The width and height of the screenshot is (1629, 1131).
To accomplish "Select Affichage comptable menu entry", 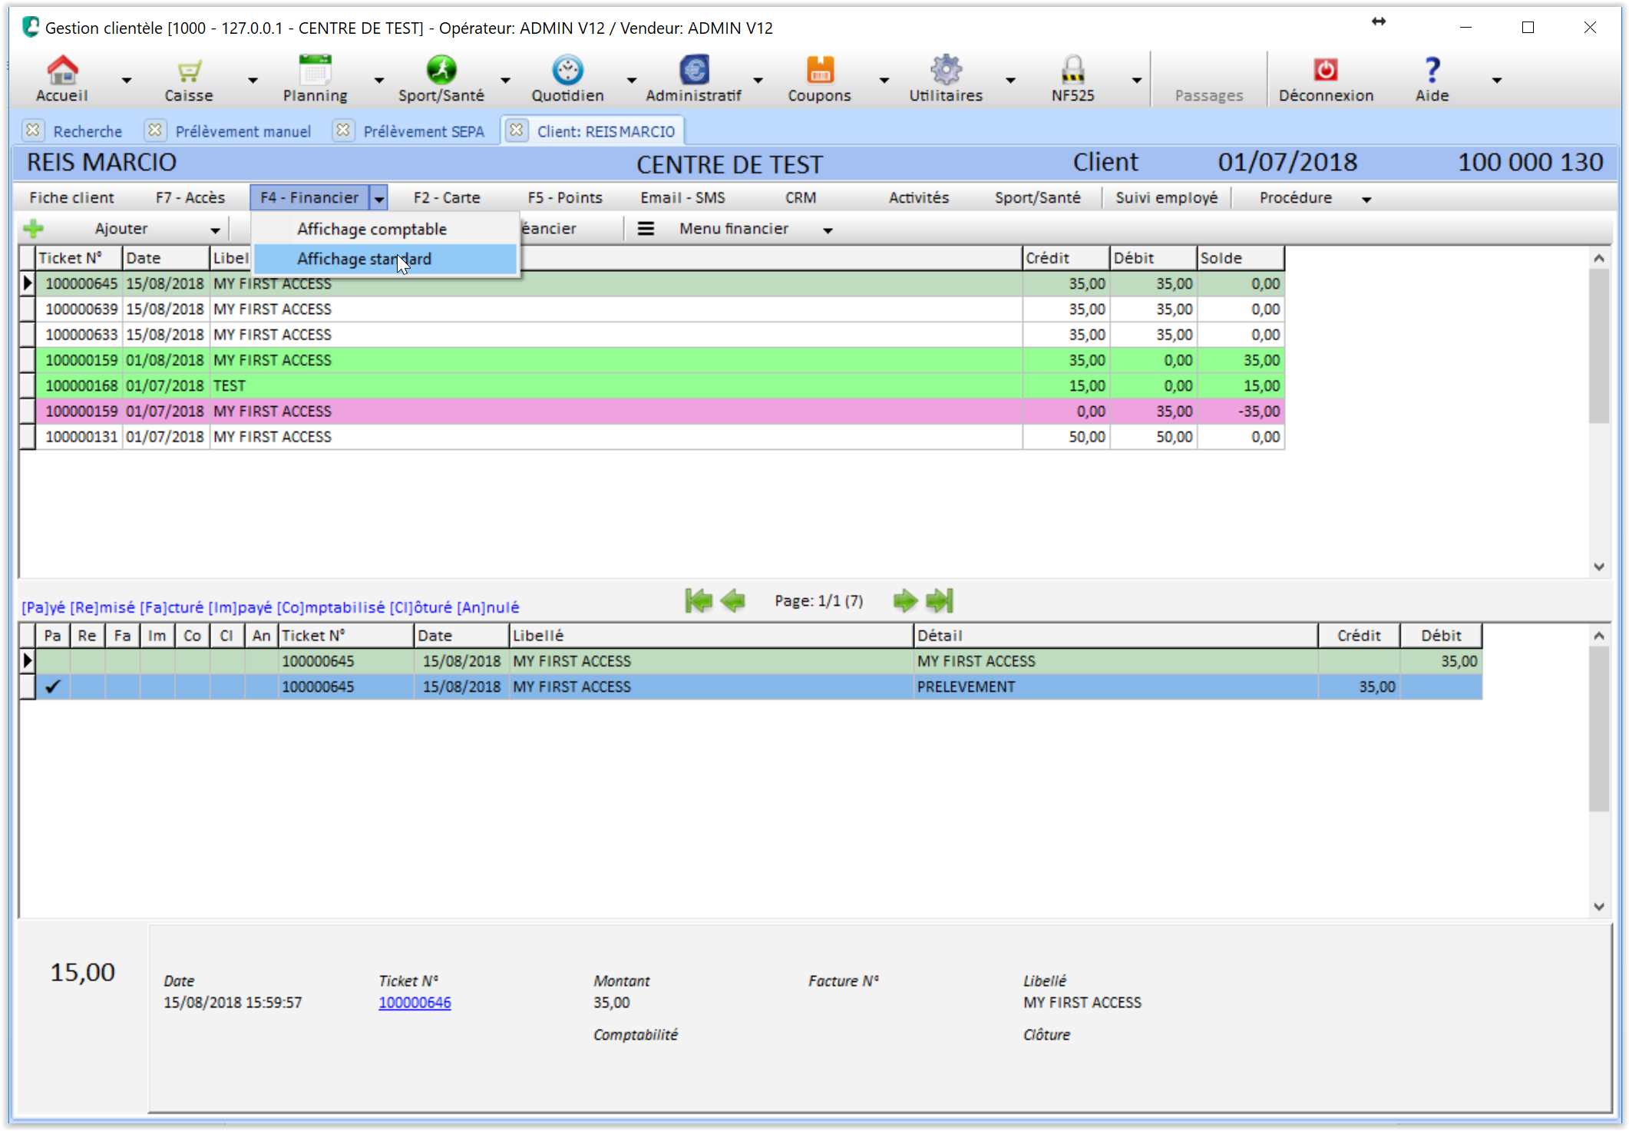I will 385,229.
